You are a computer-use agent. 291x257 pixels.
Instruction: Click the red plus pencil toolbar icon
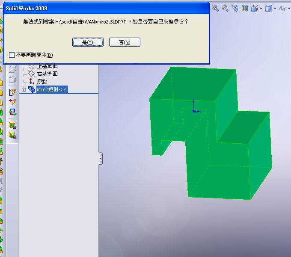pos(12,102)
